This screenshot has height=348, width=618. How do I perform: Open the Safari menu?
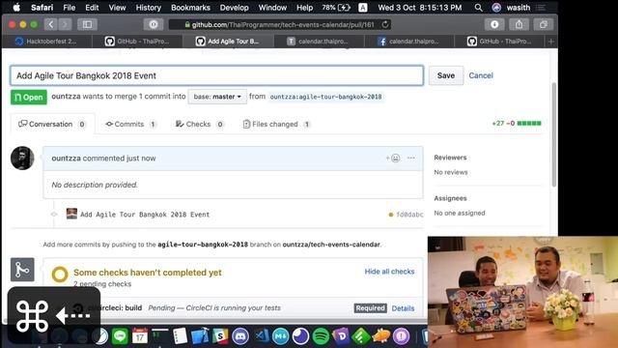coord(42,8)
